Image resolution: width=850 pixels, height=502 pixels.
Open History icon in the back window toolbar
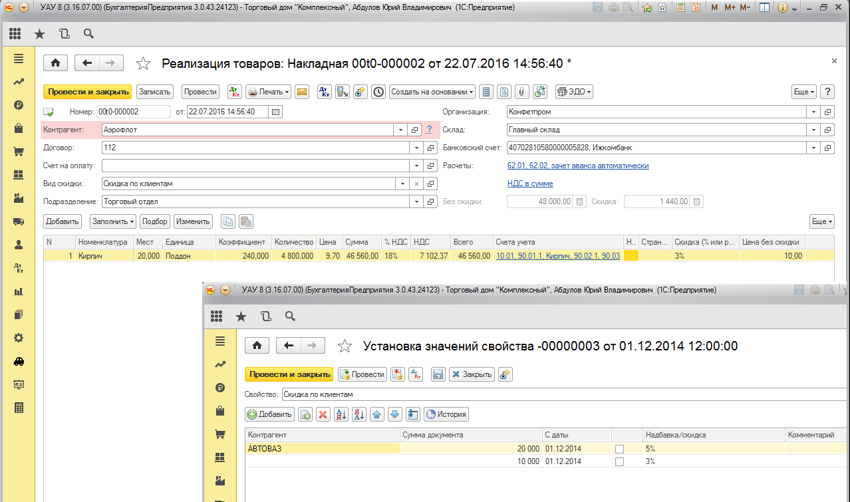[x=65, y=33]
